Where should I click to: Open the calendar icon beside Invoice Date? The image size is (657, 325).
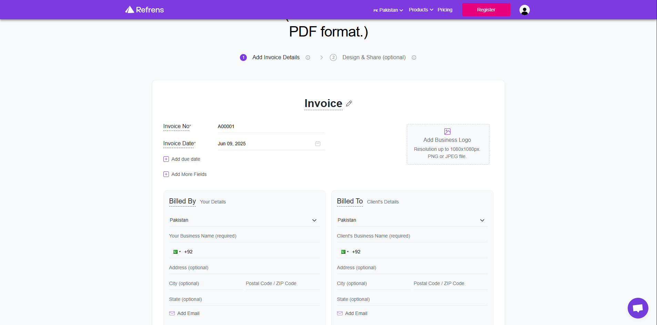tap(318, 144)
